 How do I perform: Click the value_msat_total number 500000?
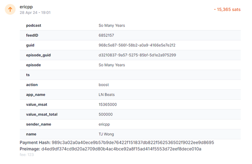tap(106, 115)
